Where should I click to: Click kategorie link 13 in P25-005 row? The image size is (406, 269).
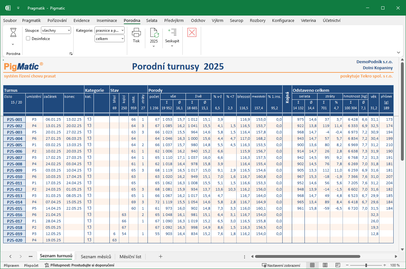[x=89, y=145]
